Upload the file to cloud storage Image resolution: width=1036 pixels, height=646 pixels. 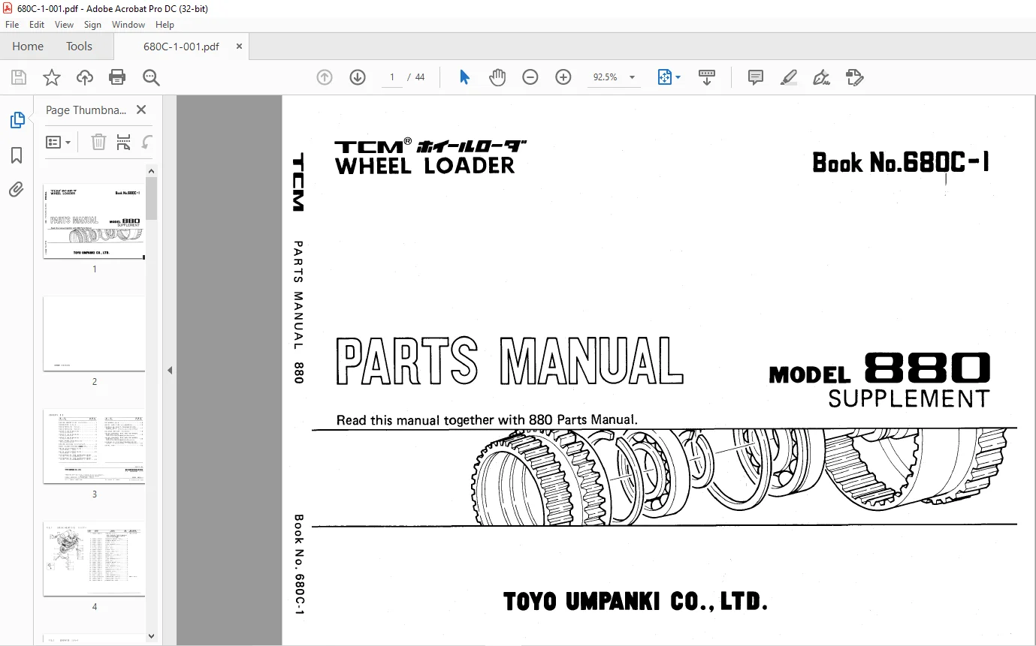coord(85,77)
